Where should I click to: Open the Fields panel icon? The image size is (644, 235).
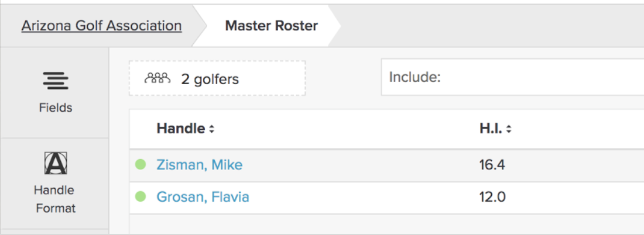[x=56, y=81]
